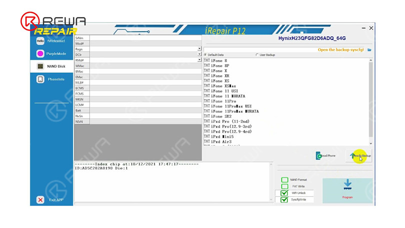The width and height of the screenshot is (405, 228).
Task: Select iFone SE2 list entry
Action: coord(221,116)
